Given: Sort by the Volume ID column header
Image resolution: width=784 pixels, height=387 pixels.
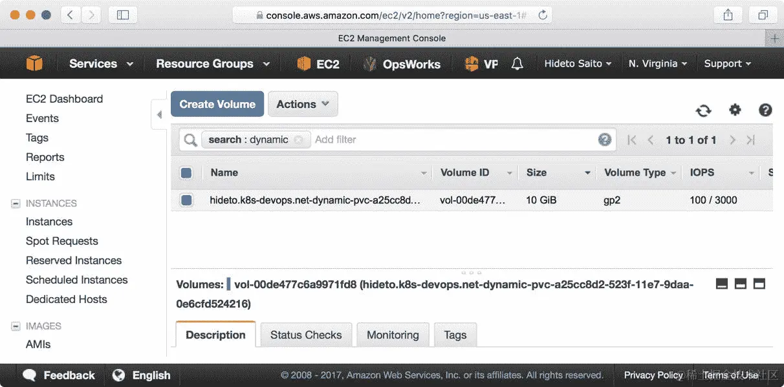Looking at the screenshot, I should pos(464,173).
